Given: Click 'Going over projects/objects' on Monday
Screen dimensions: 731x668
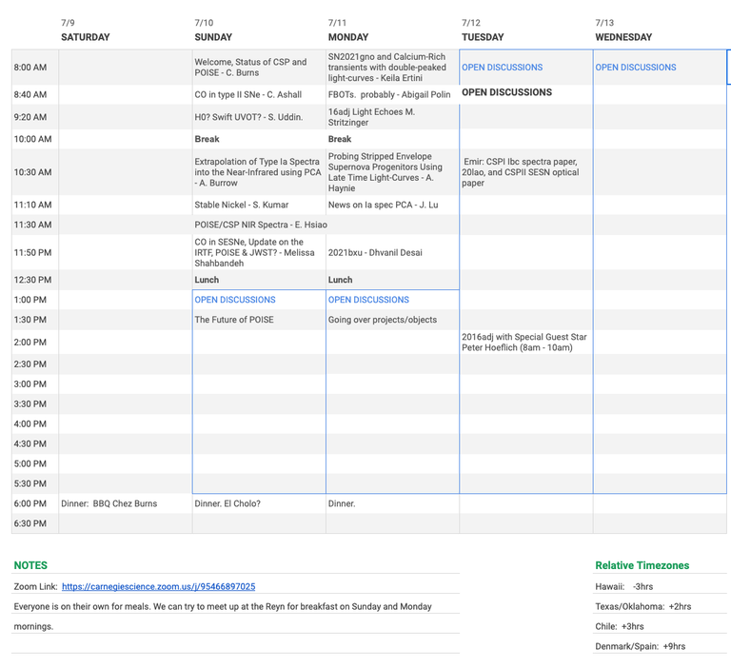Looking at the screenshot, I should coord(383,320).
